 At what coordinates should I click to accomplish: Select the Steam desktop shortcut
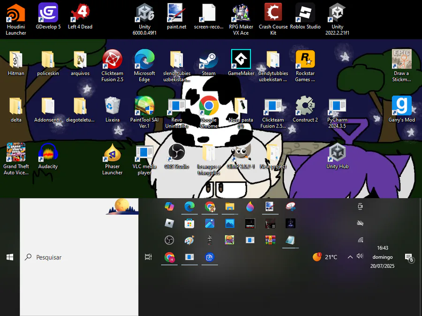click(209, 63)
